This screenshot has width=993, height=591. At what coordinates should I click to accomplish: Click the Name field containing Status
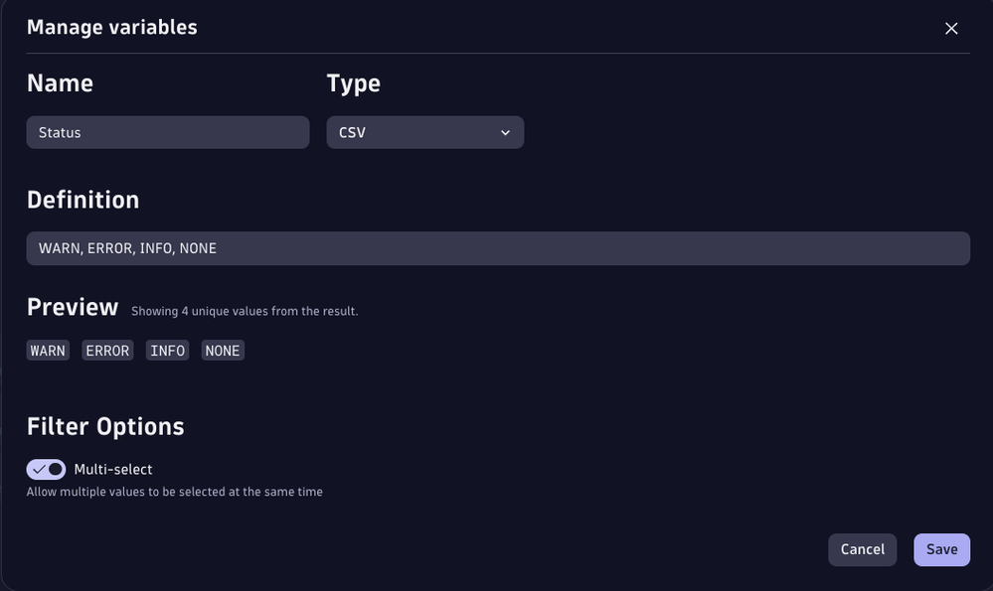(167, 132)
